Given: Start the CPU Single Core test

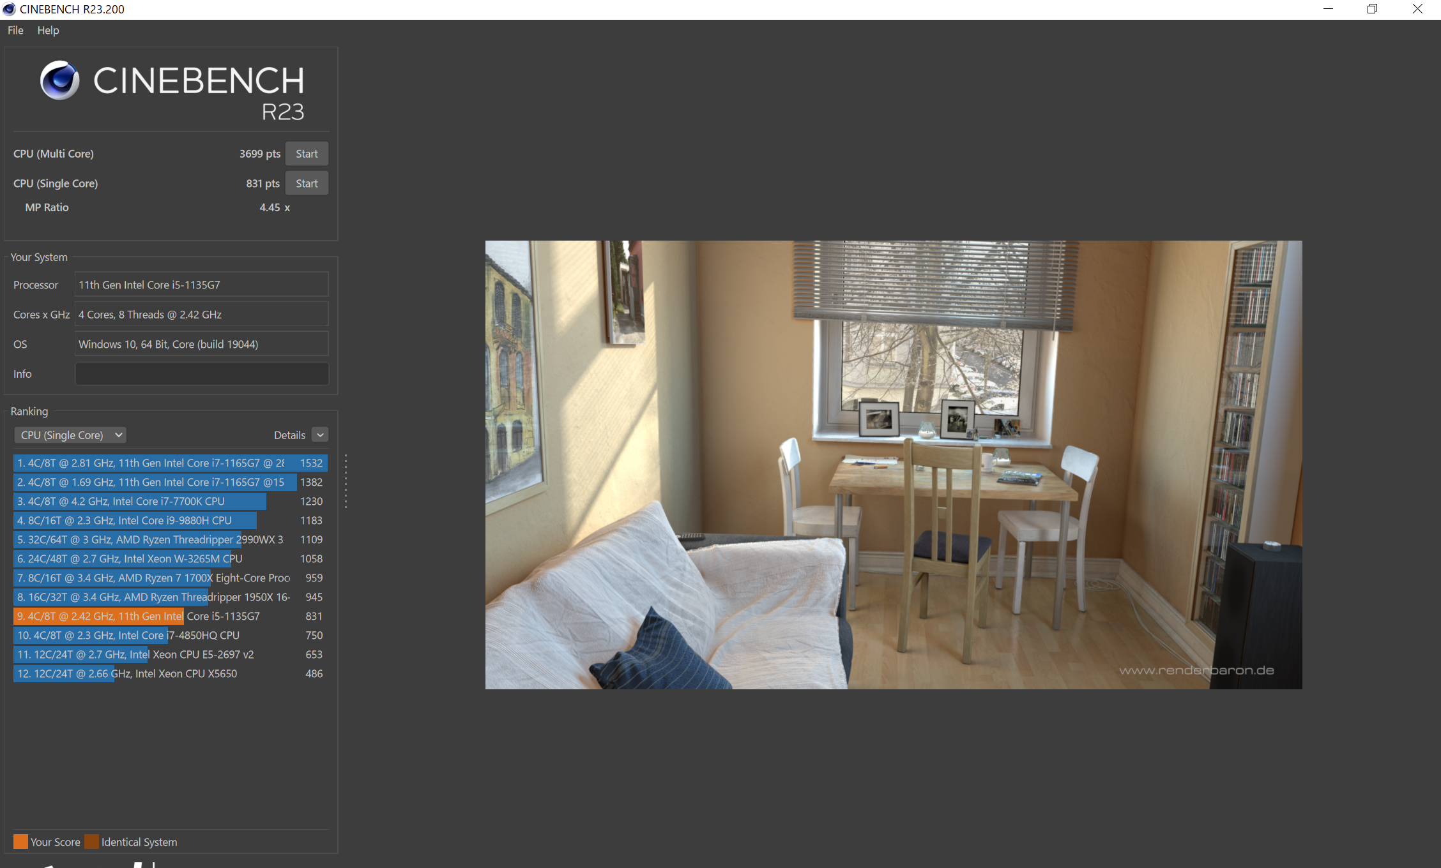Looking at the screenshot, I should pyautogui.click(x=307, y=183).
